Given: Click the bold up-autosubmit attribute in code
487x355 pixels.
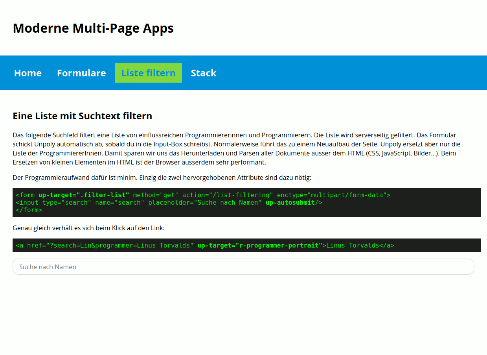Looking at the screenshot, I should tap(290, 203).
